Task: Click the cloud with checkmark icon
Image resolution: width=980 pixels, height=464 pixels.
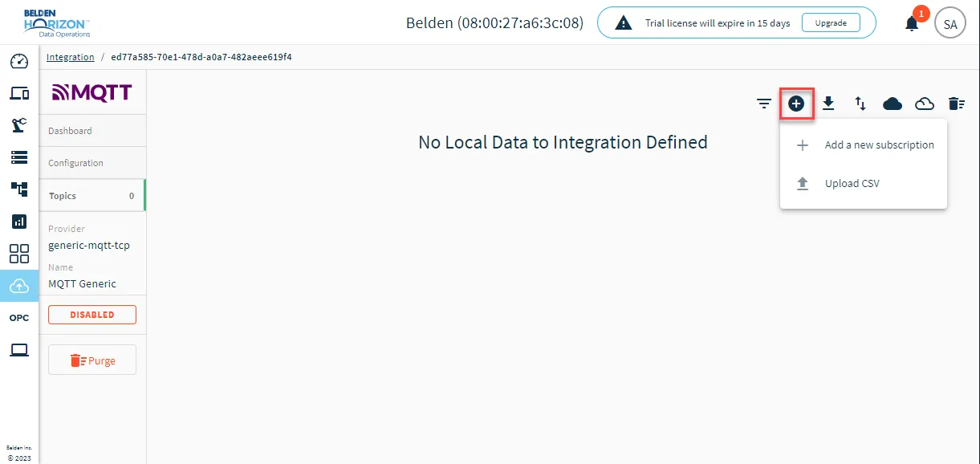Action: click(x=925, y=104)
